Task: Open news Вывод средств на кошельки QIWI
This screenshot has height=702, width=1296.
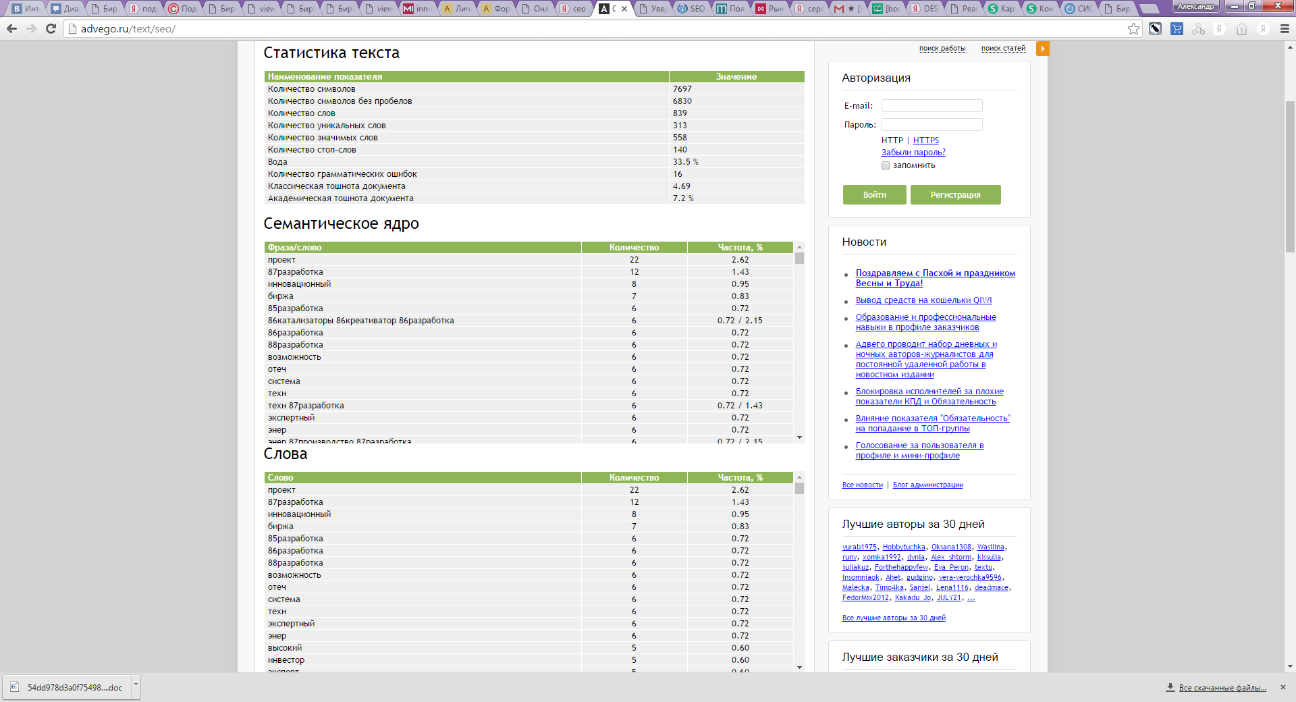Action: point(923,300)
